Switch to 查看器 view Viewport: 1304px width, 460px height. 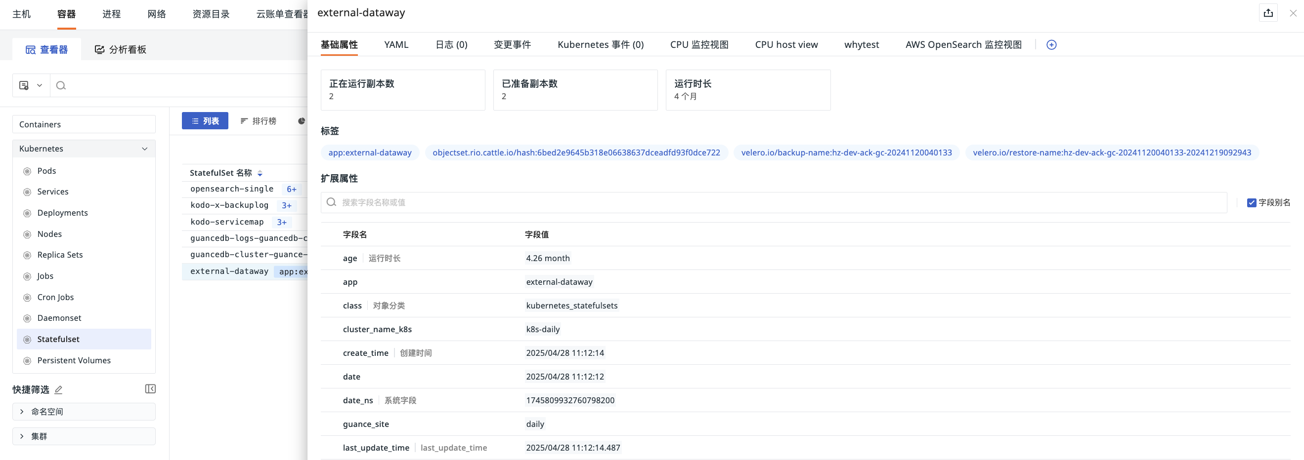point(46,49)
